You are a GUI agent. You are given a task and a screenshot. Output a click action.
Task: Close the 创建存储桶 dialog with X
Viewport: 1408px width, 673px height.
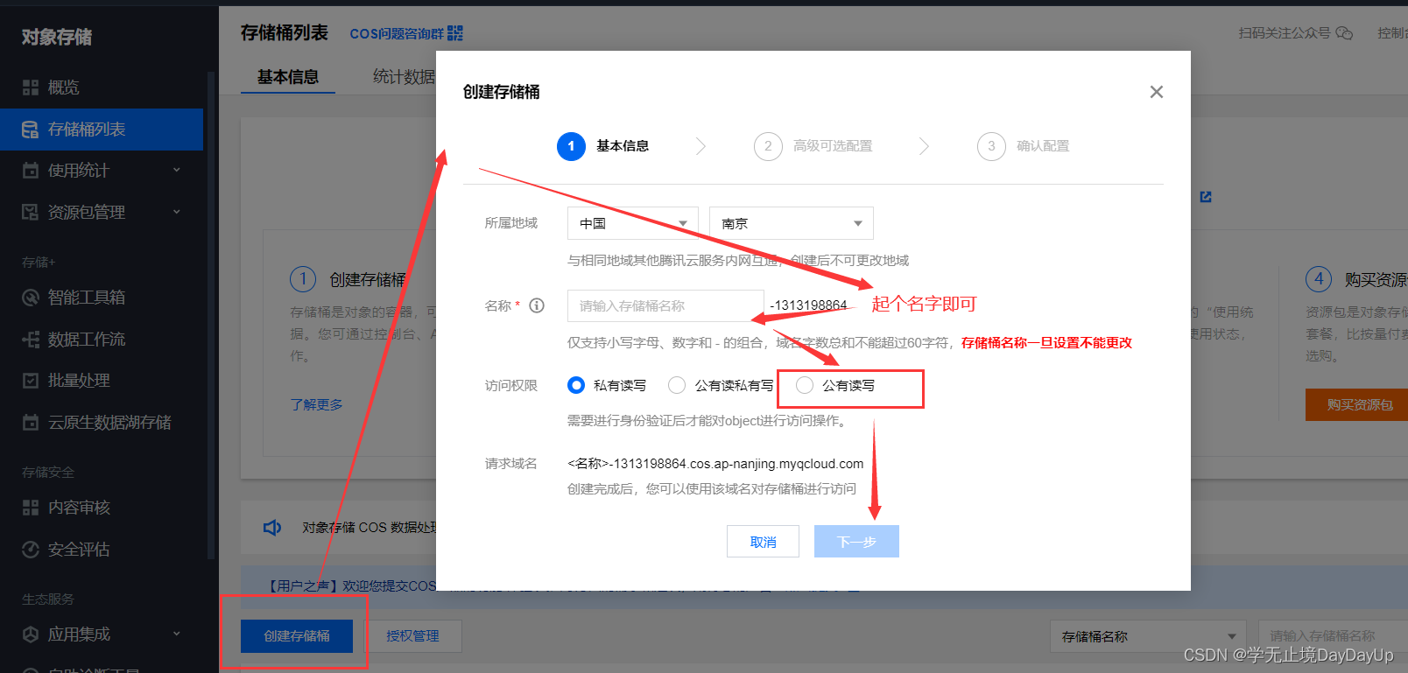tap(1157, 92)
